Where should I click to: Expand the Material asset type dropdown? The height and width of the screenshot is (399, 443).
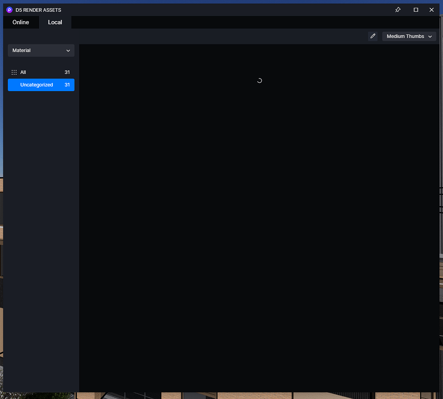click(x=41, y=51)
